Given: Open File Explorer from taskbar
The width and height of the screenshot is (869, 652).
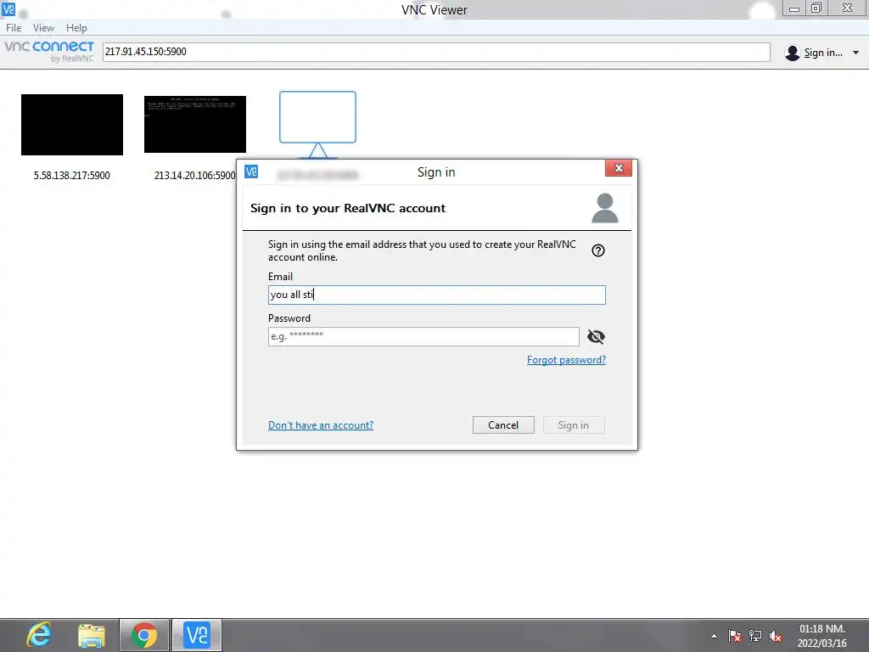Looking at the screenshot, I should (x=92, y=635).
